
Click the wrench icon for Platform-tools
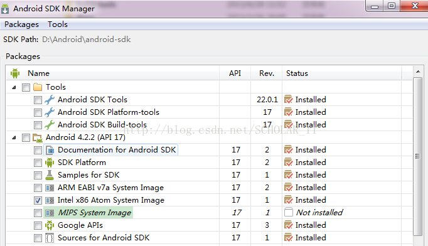50,112
